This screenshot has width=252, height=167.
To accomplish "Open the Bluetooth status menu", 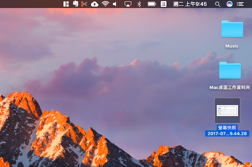I will 139,4.
